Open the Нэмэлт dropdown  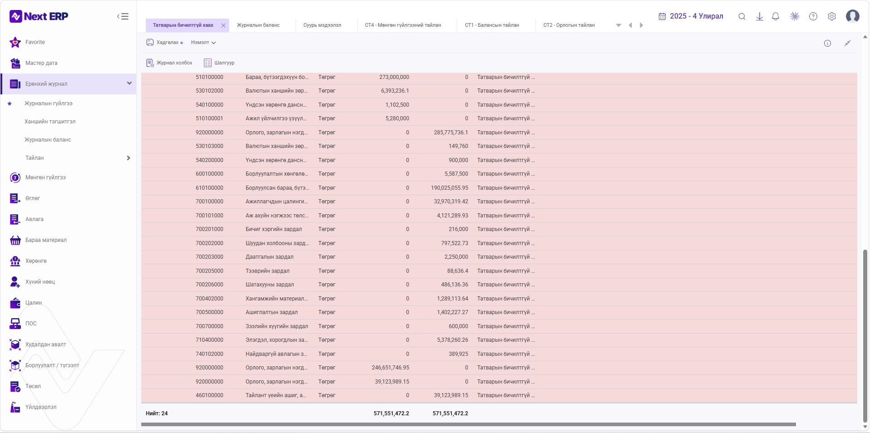click(x=203, y=43)
